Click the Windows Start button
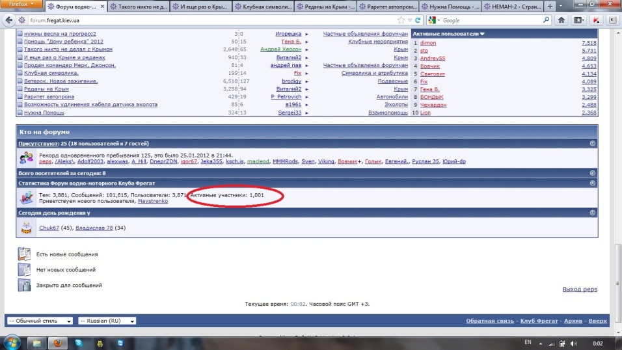This screenshot has height=350, width=622. pyautogui.click(x=11, y=342)
